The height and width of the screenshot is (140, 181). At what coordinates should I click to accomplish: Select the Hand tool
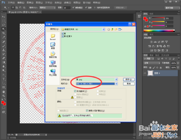(4, 92)
